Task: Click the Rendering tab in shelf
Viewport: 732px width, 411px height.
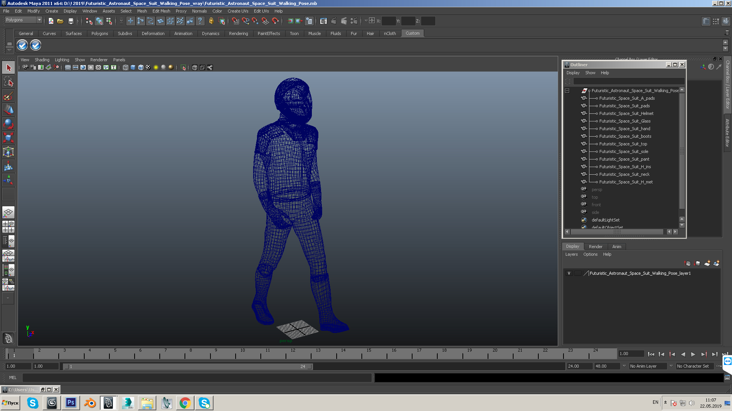Action: (238, 33)
